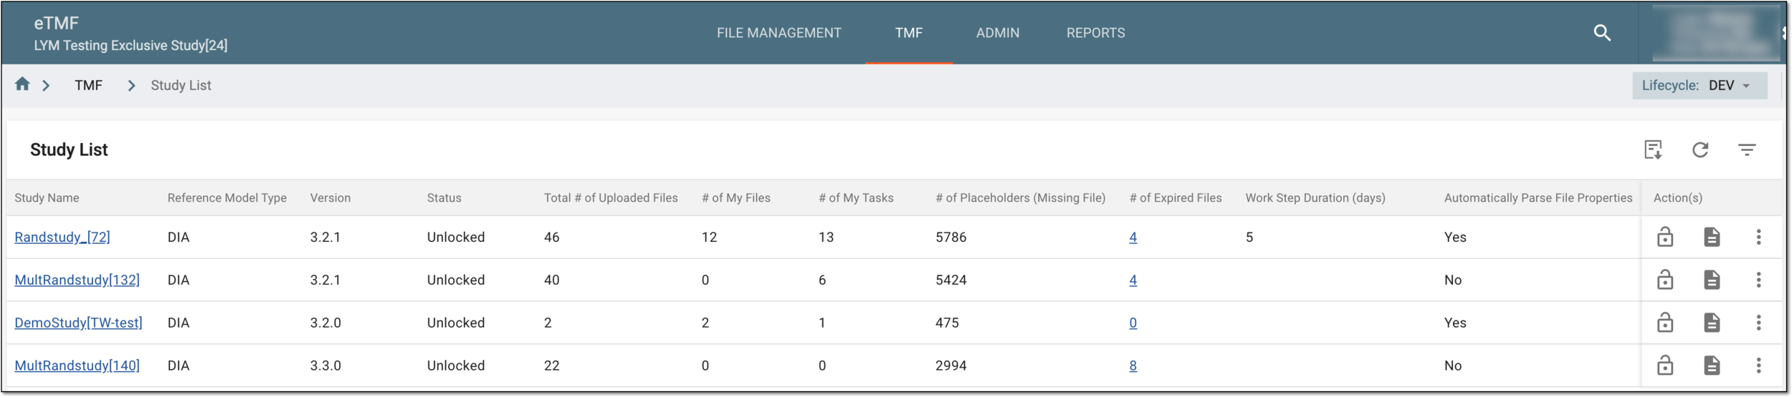Click the # of Expired Files header
1792x397 pixels.
click(x=1175, y=198)
